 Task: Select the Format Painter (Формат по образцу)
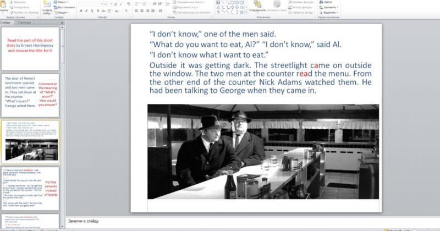tap(24, 12)
